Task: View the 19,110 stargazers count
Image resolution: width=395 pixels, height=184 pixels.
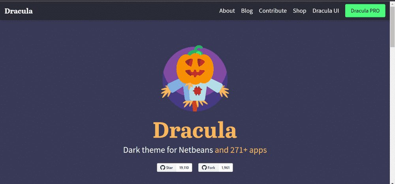Action: click(x=184, y=168)
